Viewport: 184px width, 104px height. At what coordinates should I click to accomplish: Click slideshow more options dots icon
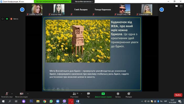67,89
